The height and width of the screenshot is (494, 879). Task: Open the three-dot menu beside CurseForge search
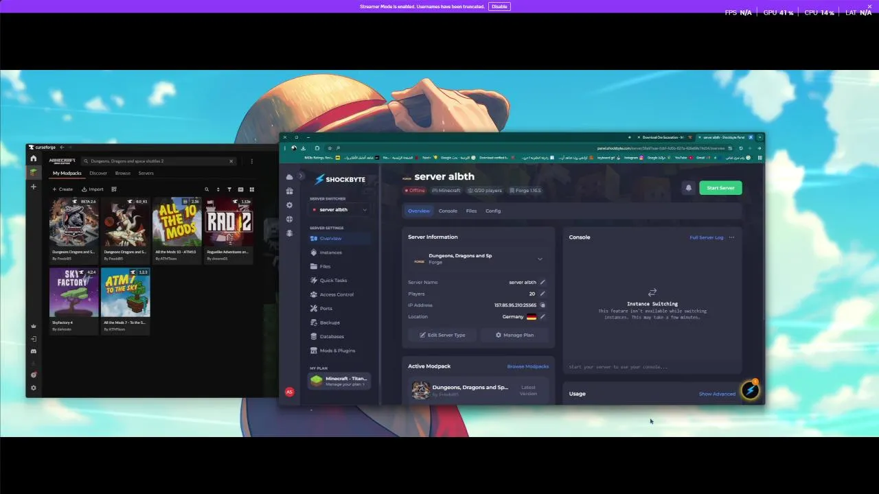pyautogui.click(x=251, y=161)
